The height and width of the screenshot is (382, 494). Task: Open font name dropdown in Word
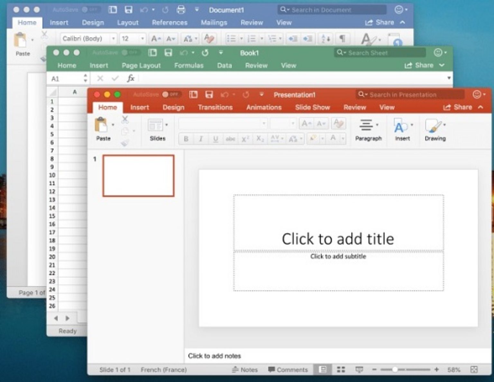pyautogui.click(x=113, y=39)
